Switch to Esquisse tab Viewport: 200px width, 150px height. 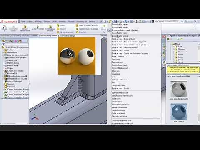(15, 35)
